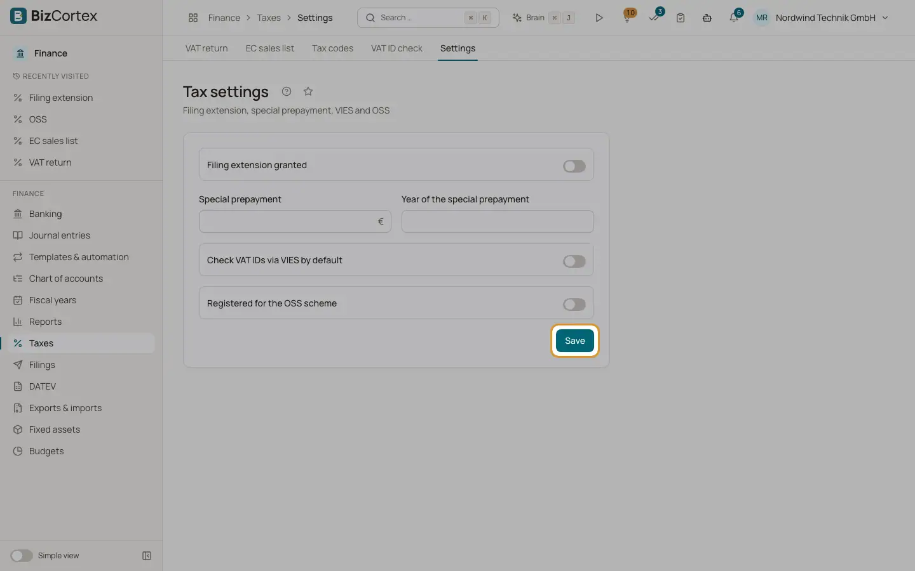Save the tax settings
Screen dimensions: 915x571
(575, 341)
